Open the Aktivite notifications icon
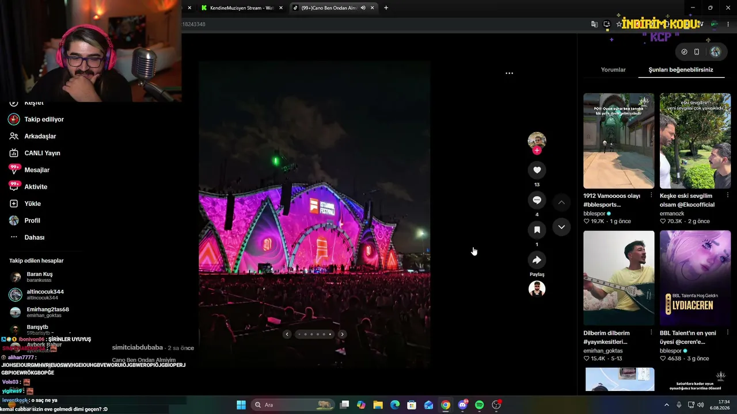This screenshot has height=414, width=737. pos(14,186)
